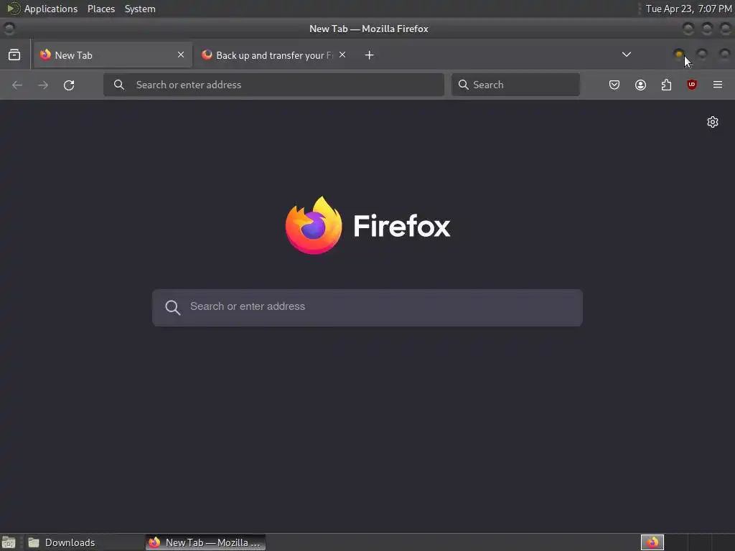Open Firefox View pinned tab icon

tap(14, 55)
